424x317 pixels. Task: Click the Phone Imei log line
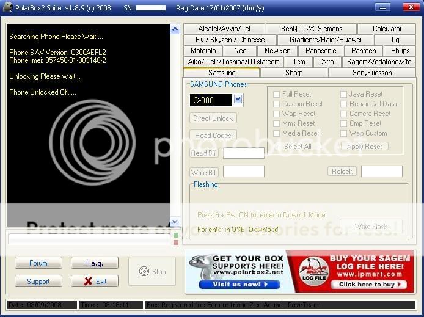point(57,60)
